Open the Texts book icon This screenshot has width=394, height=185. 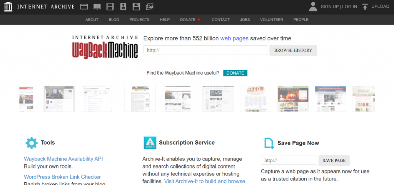(x=97, y=7)
